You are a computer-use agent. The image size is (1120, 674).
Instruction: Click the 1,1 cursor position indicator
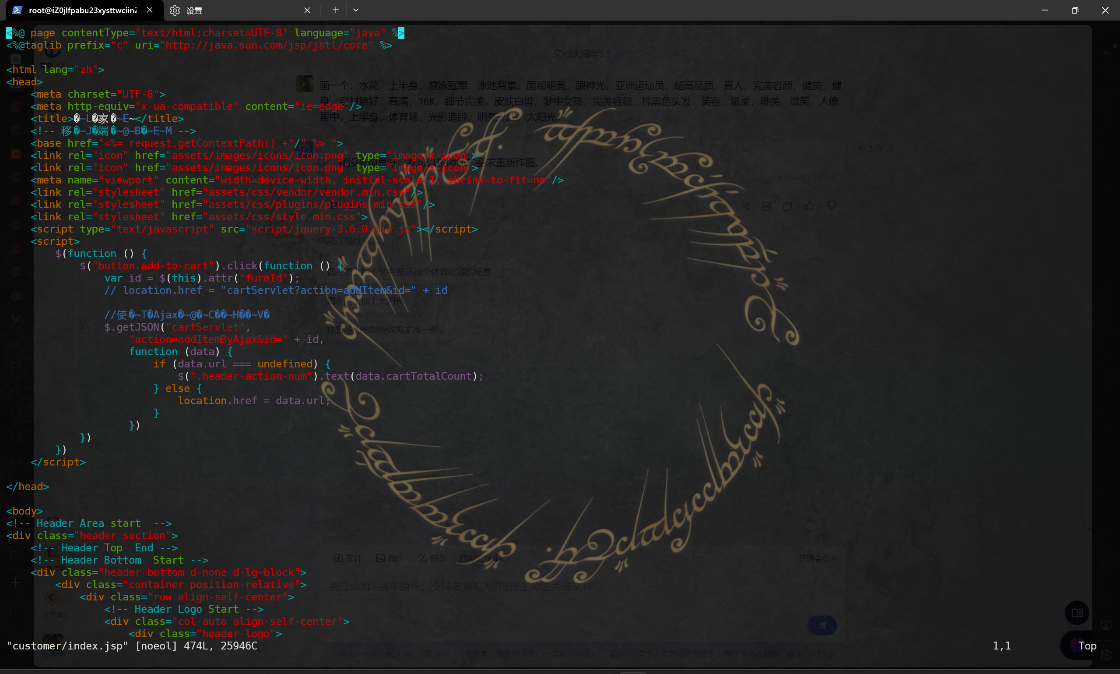pos(1001,646)
